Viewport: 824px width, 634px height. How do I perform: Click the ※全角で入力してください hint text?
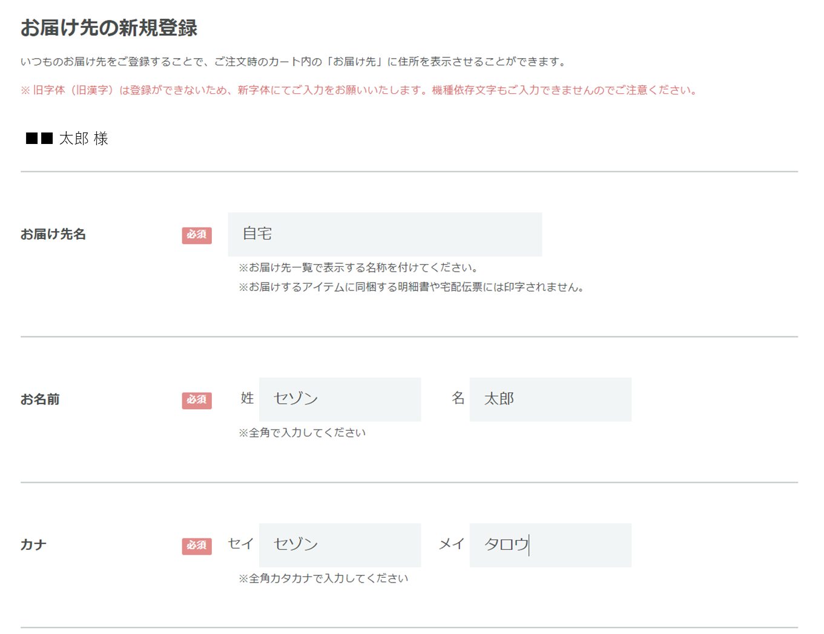click(x=302, y=433)
